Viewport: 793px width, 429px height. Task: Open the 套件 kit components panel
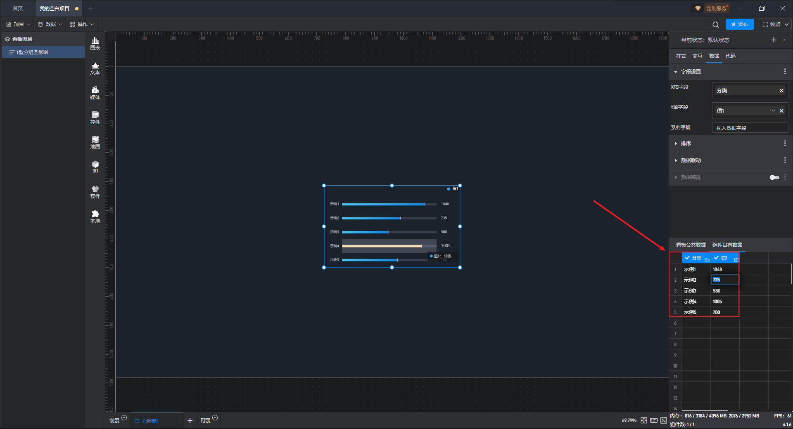pos(95,192)
